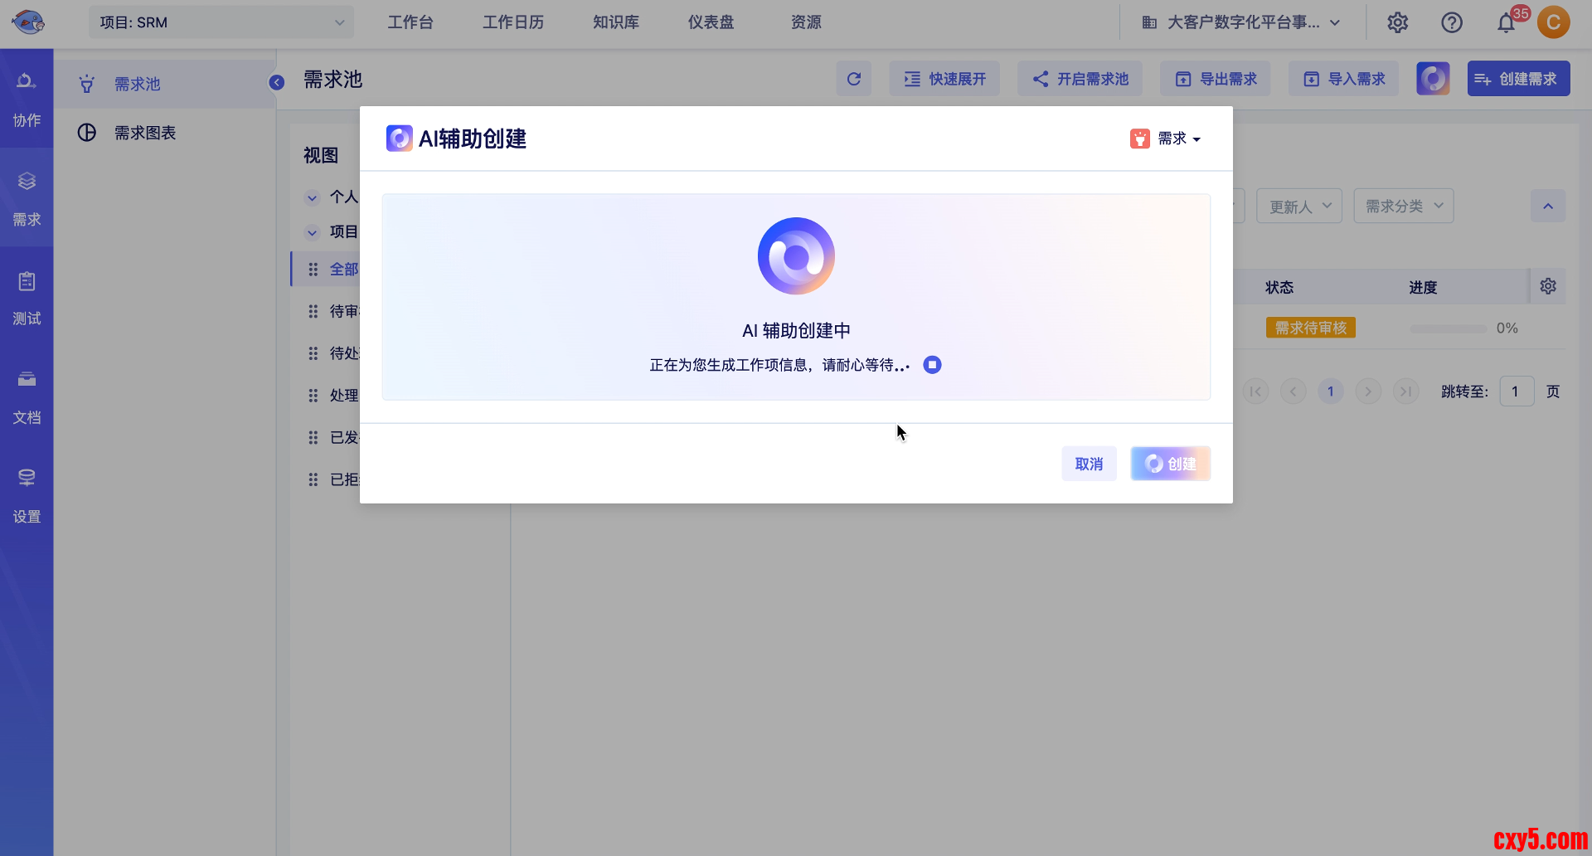Collapse the 个人 view group
The width and height of the screenshot is (1592, 856).
313,197
